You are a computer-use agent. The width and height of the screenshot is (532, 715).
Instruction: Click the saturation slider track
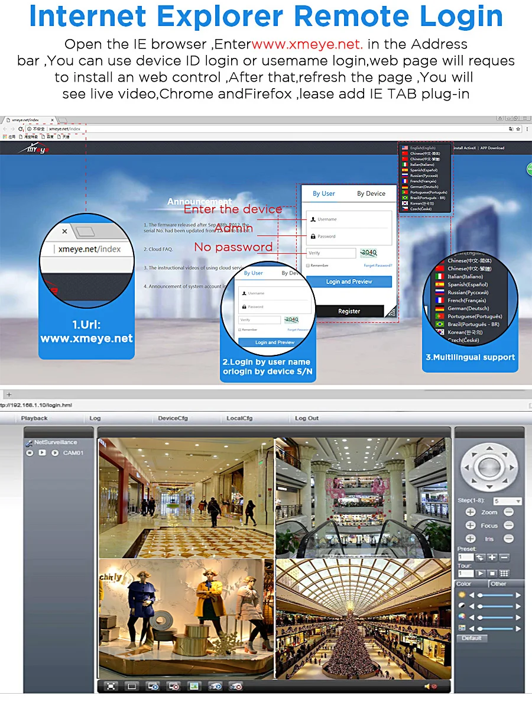pos(495,616)
